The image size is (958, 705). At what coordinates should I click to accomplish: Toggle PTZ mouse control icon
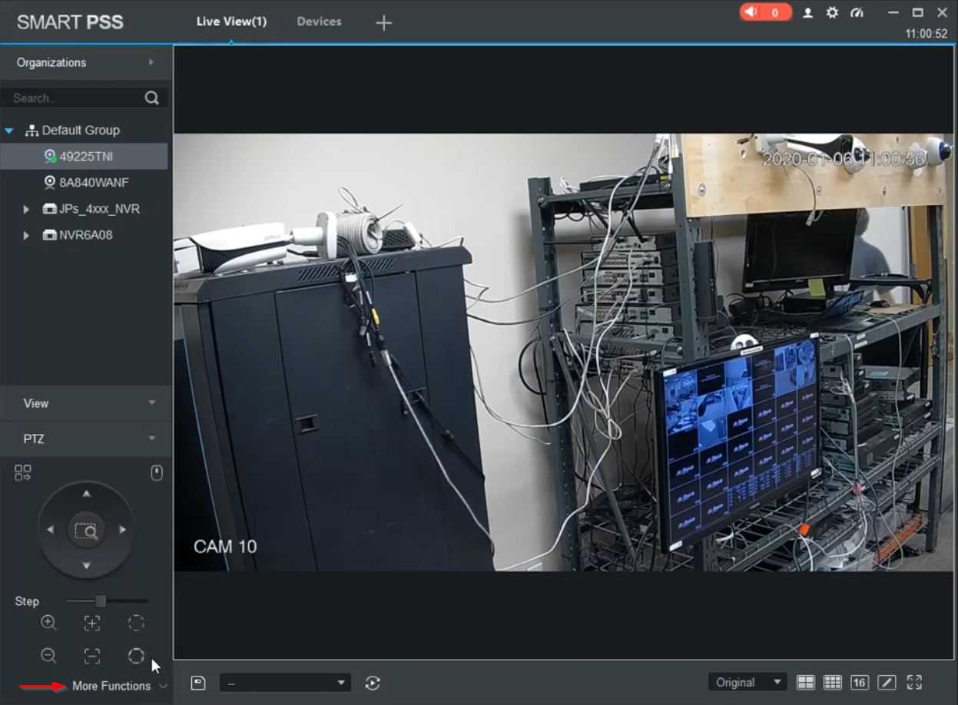pyautogui.click(x=157, y=473)
